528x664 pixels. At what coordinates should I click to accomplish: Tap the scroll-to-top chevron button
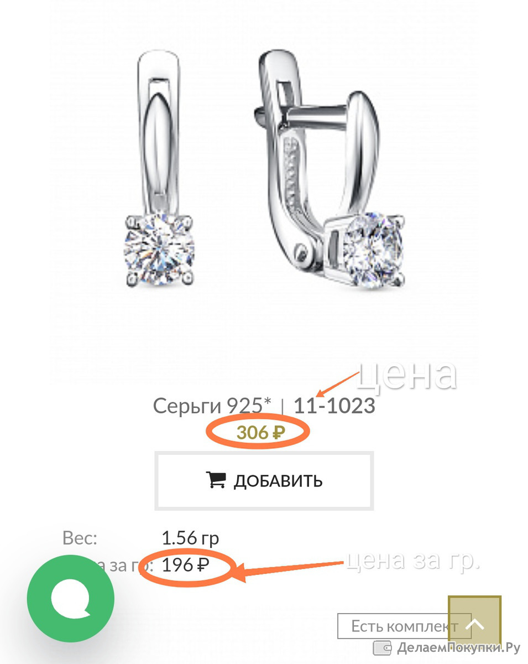[474, 625]
